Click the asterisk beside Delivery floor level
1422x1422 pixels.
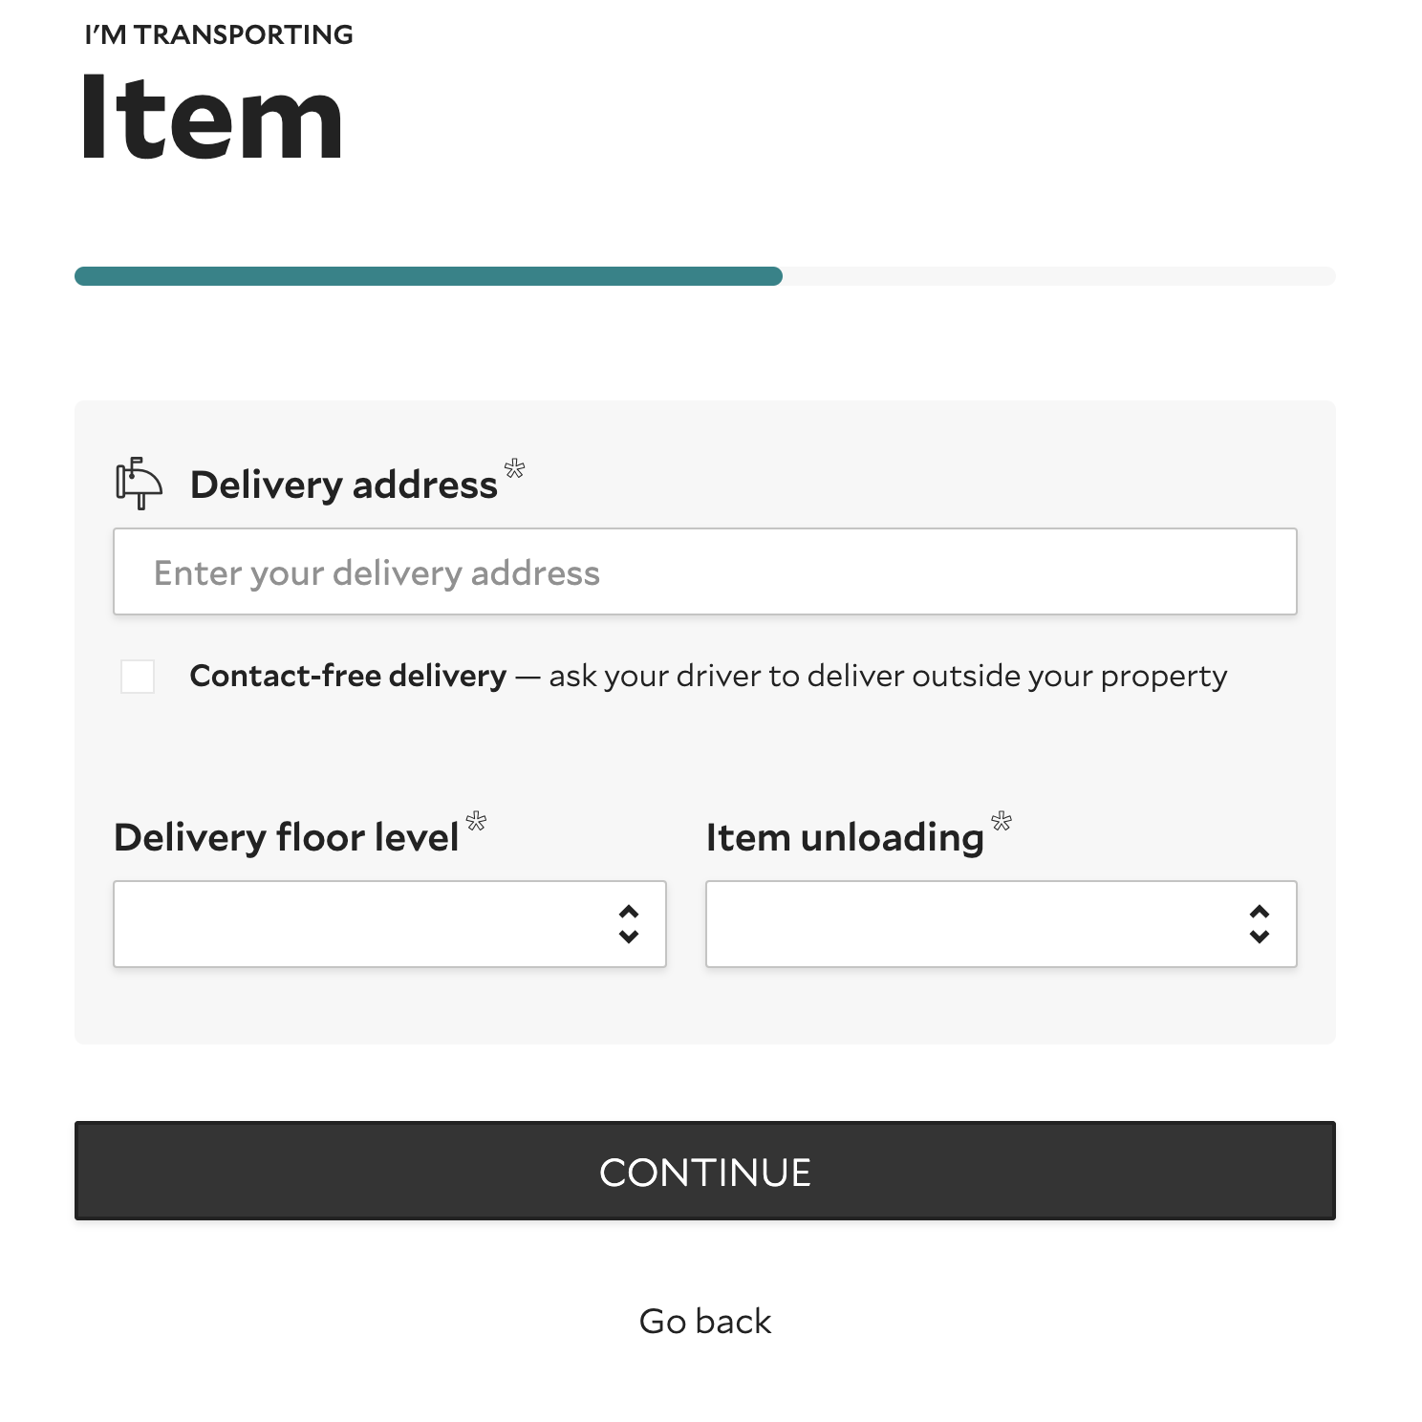476,821
